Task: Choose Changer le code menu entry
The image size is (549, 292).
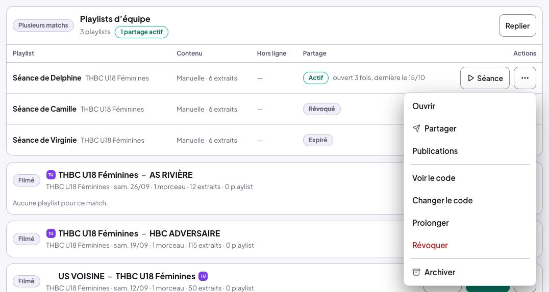Action: (469, 200)
